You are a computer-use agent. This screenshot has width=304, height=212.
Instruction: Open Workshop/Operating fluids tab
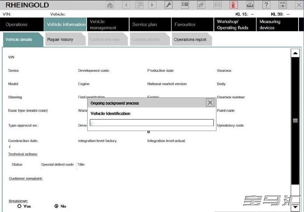pyautogui.click(x=235, y=25)
